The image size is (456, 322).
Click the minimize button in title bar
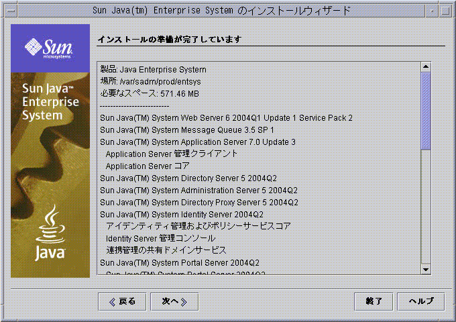point(432,11)
